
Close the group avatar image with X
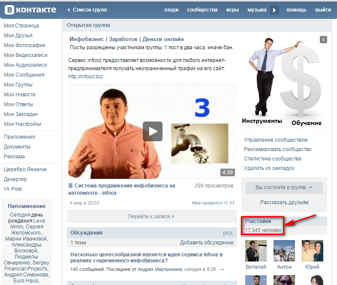click(x=323, y=39)
